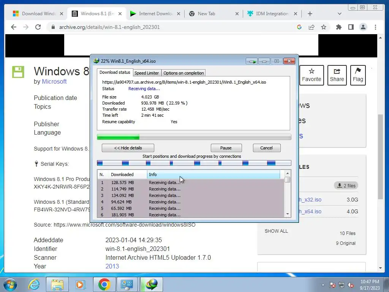
Task: Click Chrome icon in taskbar
Action: [x=104, y=284]
